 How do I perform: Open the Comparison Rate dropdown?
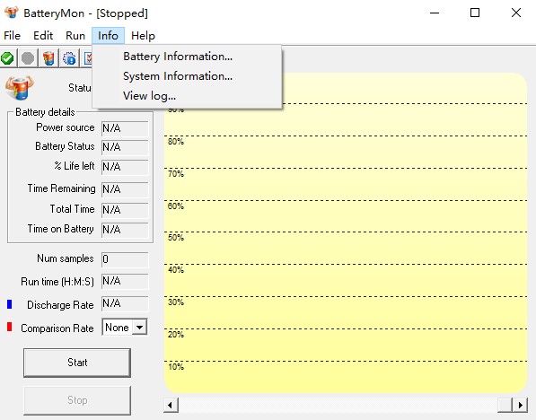139,328
